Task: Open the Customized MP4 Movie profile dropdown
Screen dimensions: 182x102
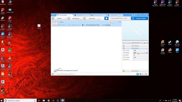Action: pos(120,18)
